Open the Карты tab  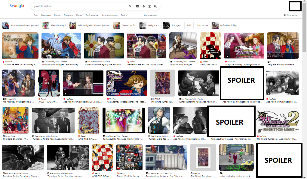click(x=79, y=15)
